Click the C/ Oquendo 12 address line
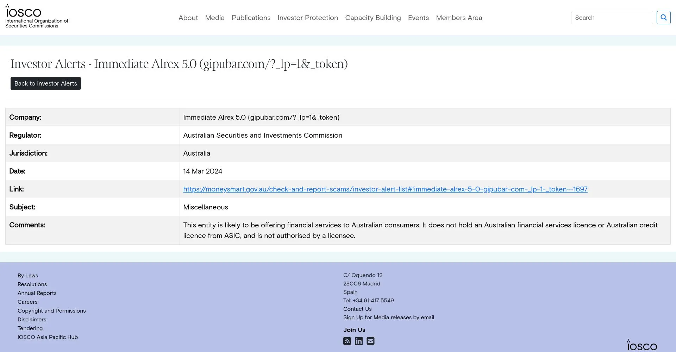Viewport: 676px width, 352px height. (363, 275)
